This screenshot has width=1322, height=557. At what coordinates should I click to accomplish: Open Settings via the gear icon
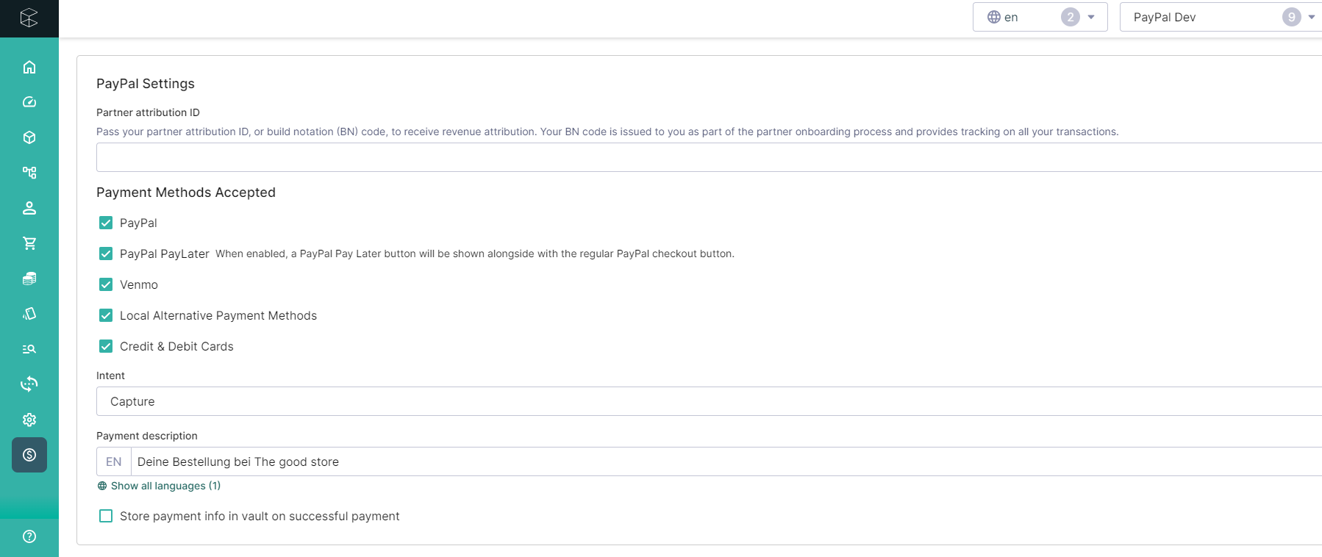pos(29,420)
